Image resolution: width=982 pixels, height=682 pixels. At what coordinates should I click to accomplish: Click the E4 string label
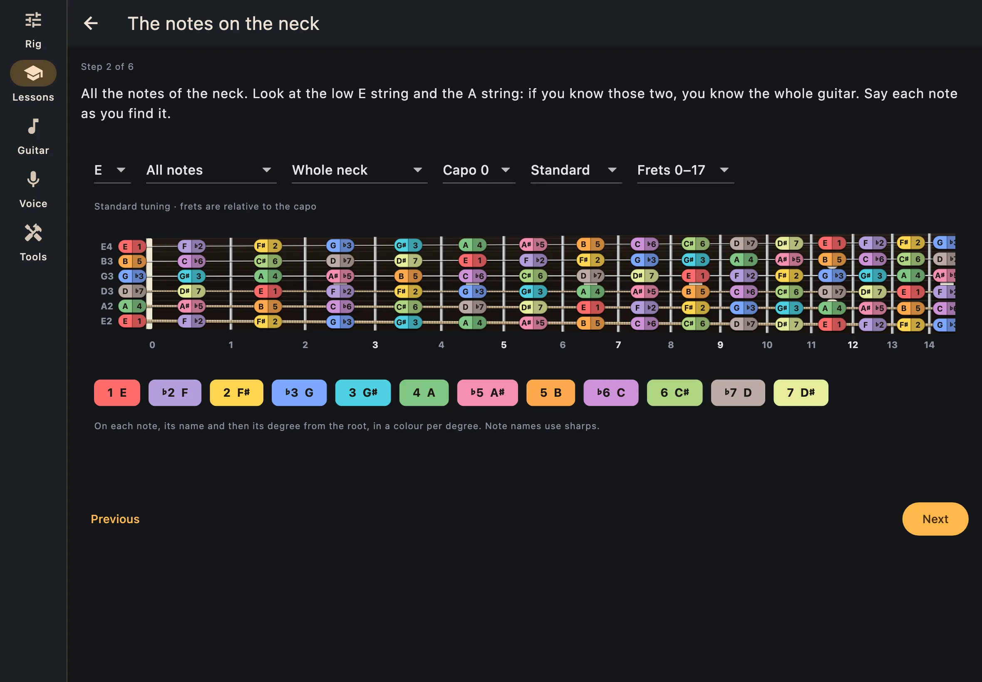pyautogui.click(x=107, y=247)
